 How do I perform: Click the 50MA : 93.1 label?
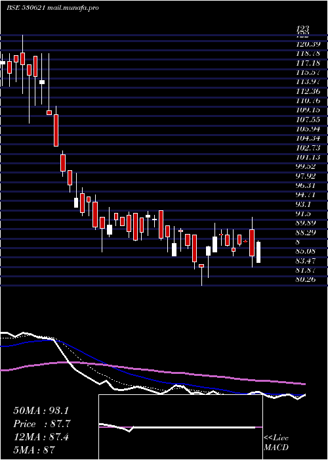click(42, 411)
